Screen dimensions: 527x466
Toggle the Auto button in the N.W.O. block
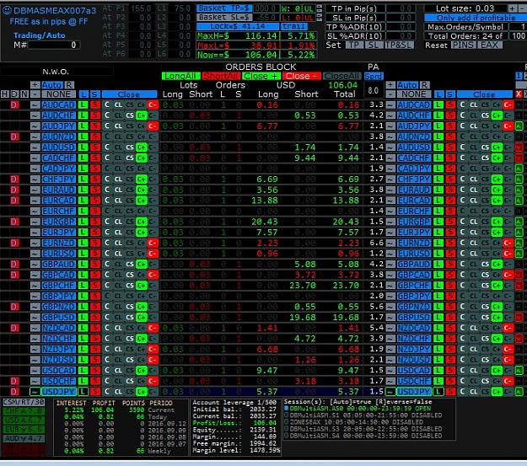click(51, 85)
